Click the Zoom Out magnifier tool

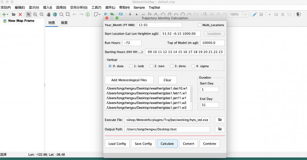[x=41, y=15]
